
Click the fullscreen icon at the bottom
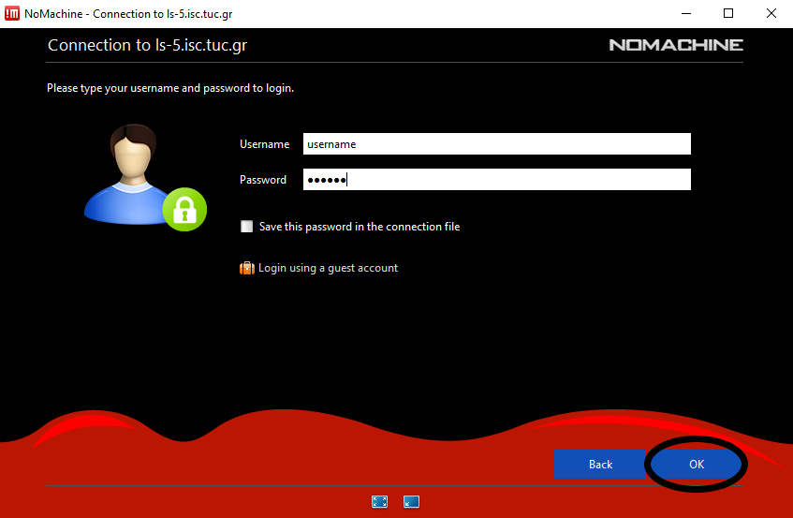[x=379, y=502]
